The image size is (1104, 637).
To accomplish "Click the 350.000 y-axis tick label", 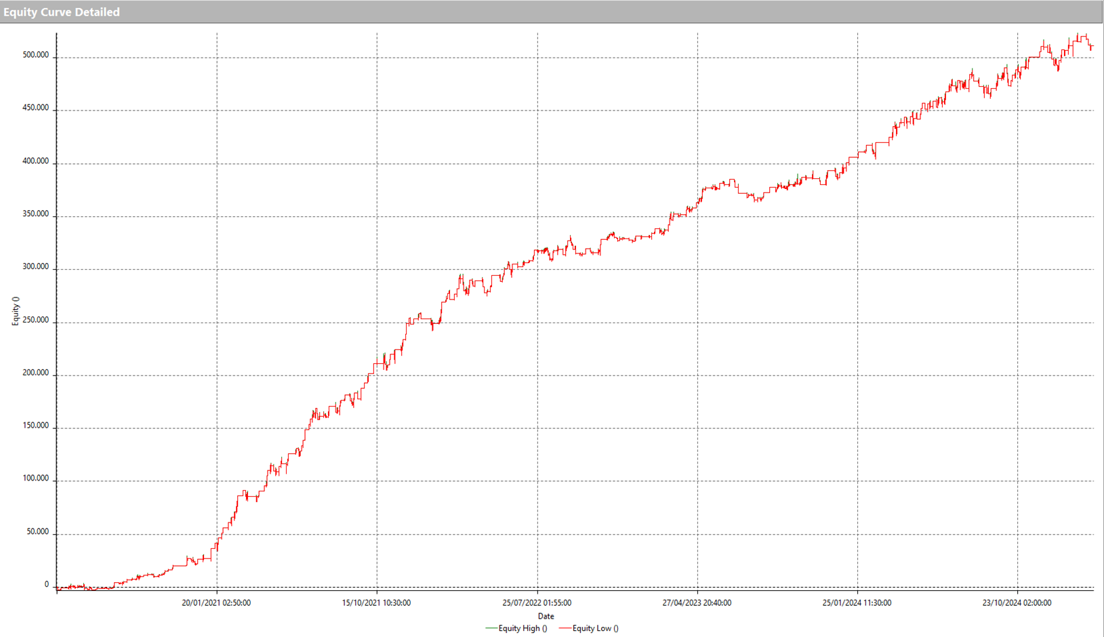I will [x=35, y=214].
